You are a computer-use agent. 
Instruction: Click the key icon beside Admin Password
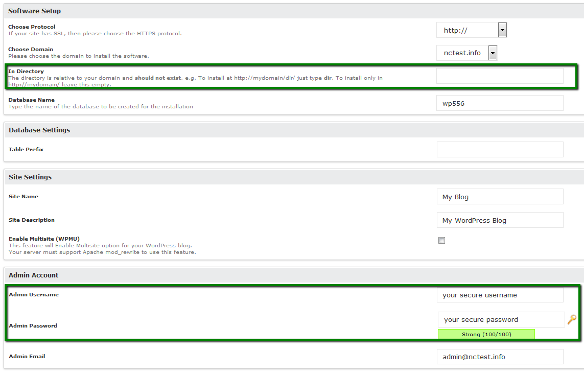click(x=572, y=320)
